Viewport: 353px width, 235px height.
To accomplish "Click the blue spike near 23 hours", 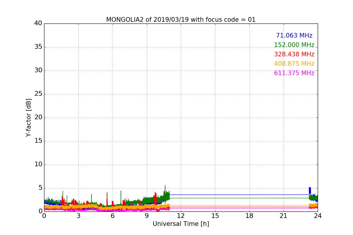I will (310, 190).
